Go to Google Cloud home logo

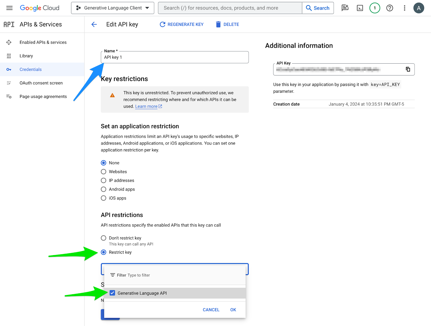(40, 8)
